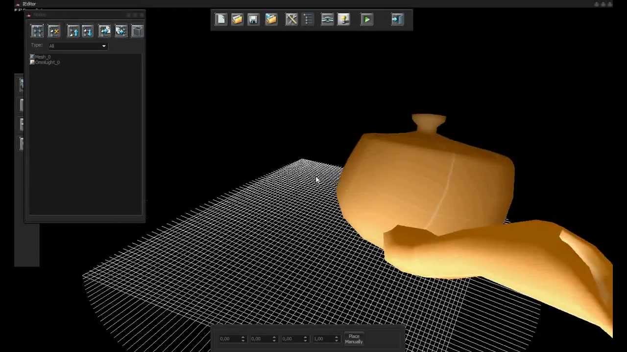Open the Type dropdown showing All

[77, 46]
